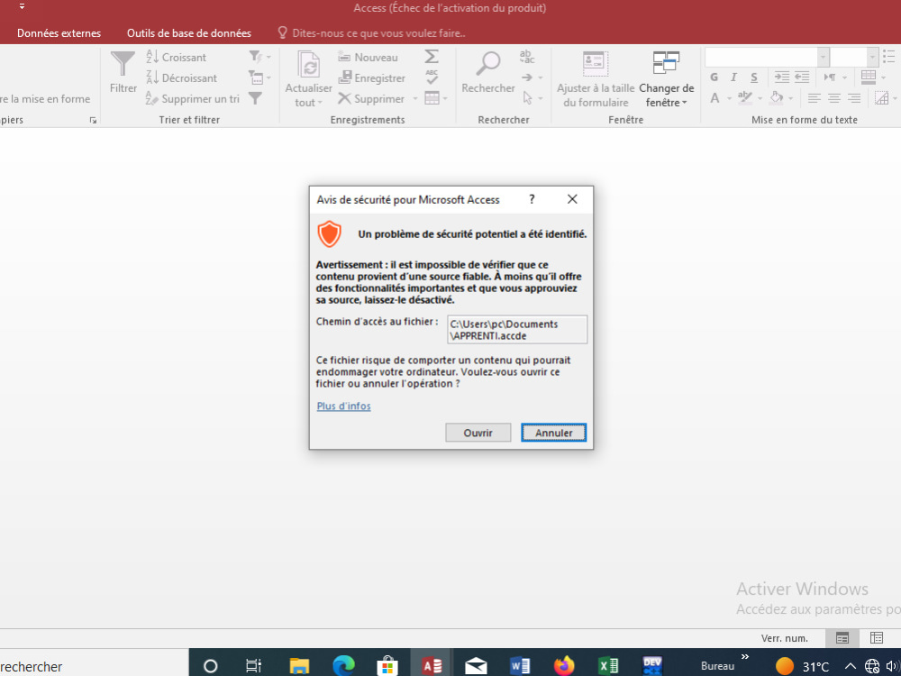Open the Plus d'infos link
This screenshot has width=901, height=676.
point(343,406)
